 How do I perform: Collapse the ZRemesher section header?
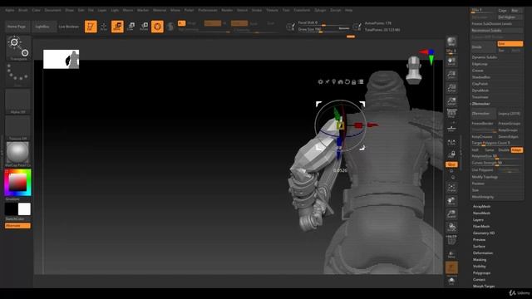(x=480, y=104)
